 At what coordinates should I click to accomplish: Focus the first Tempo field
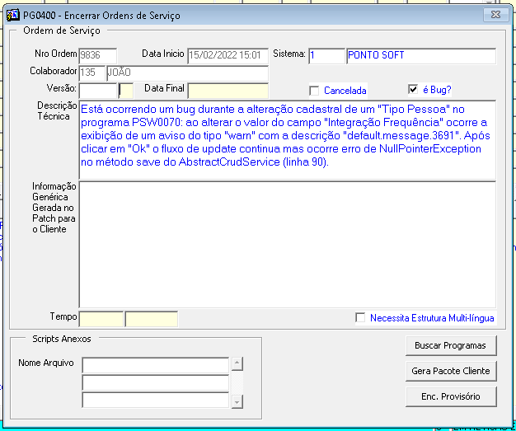click(101, 319)
